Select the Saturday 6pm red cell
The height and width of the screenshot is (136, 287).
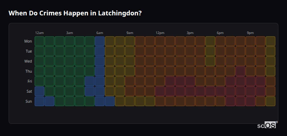pos(220,91)
